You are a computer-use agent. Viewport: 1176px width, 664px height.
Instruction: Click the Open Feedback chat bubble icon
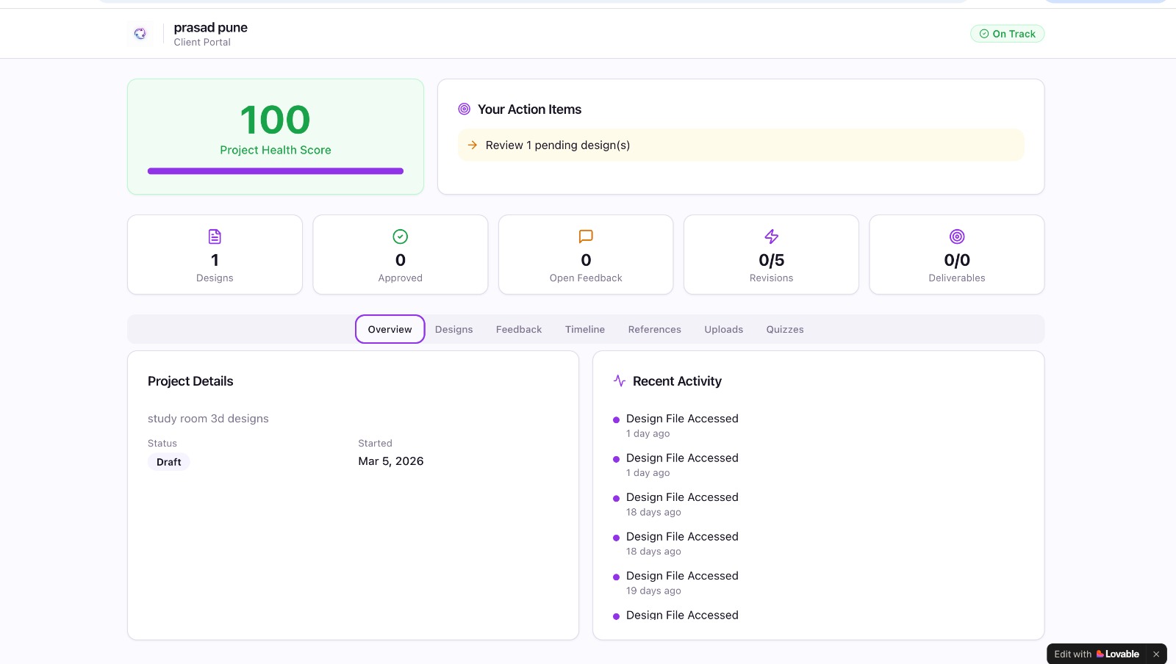coord(586,237)
